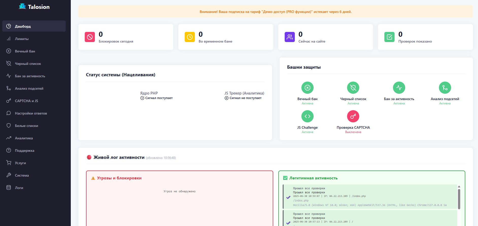The height and width of the screenshot is (226, 478).
Task: Open the Поддержка sidebar link
Action: point(24,150)
